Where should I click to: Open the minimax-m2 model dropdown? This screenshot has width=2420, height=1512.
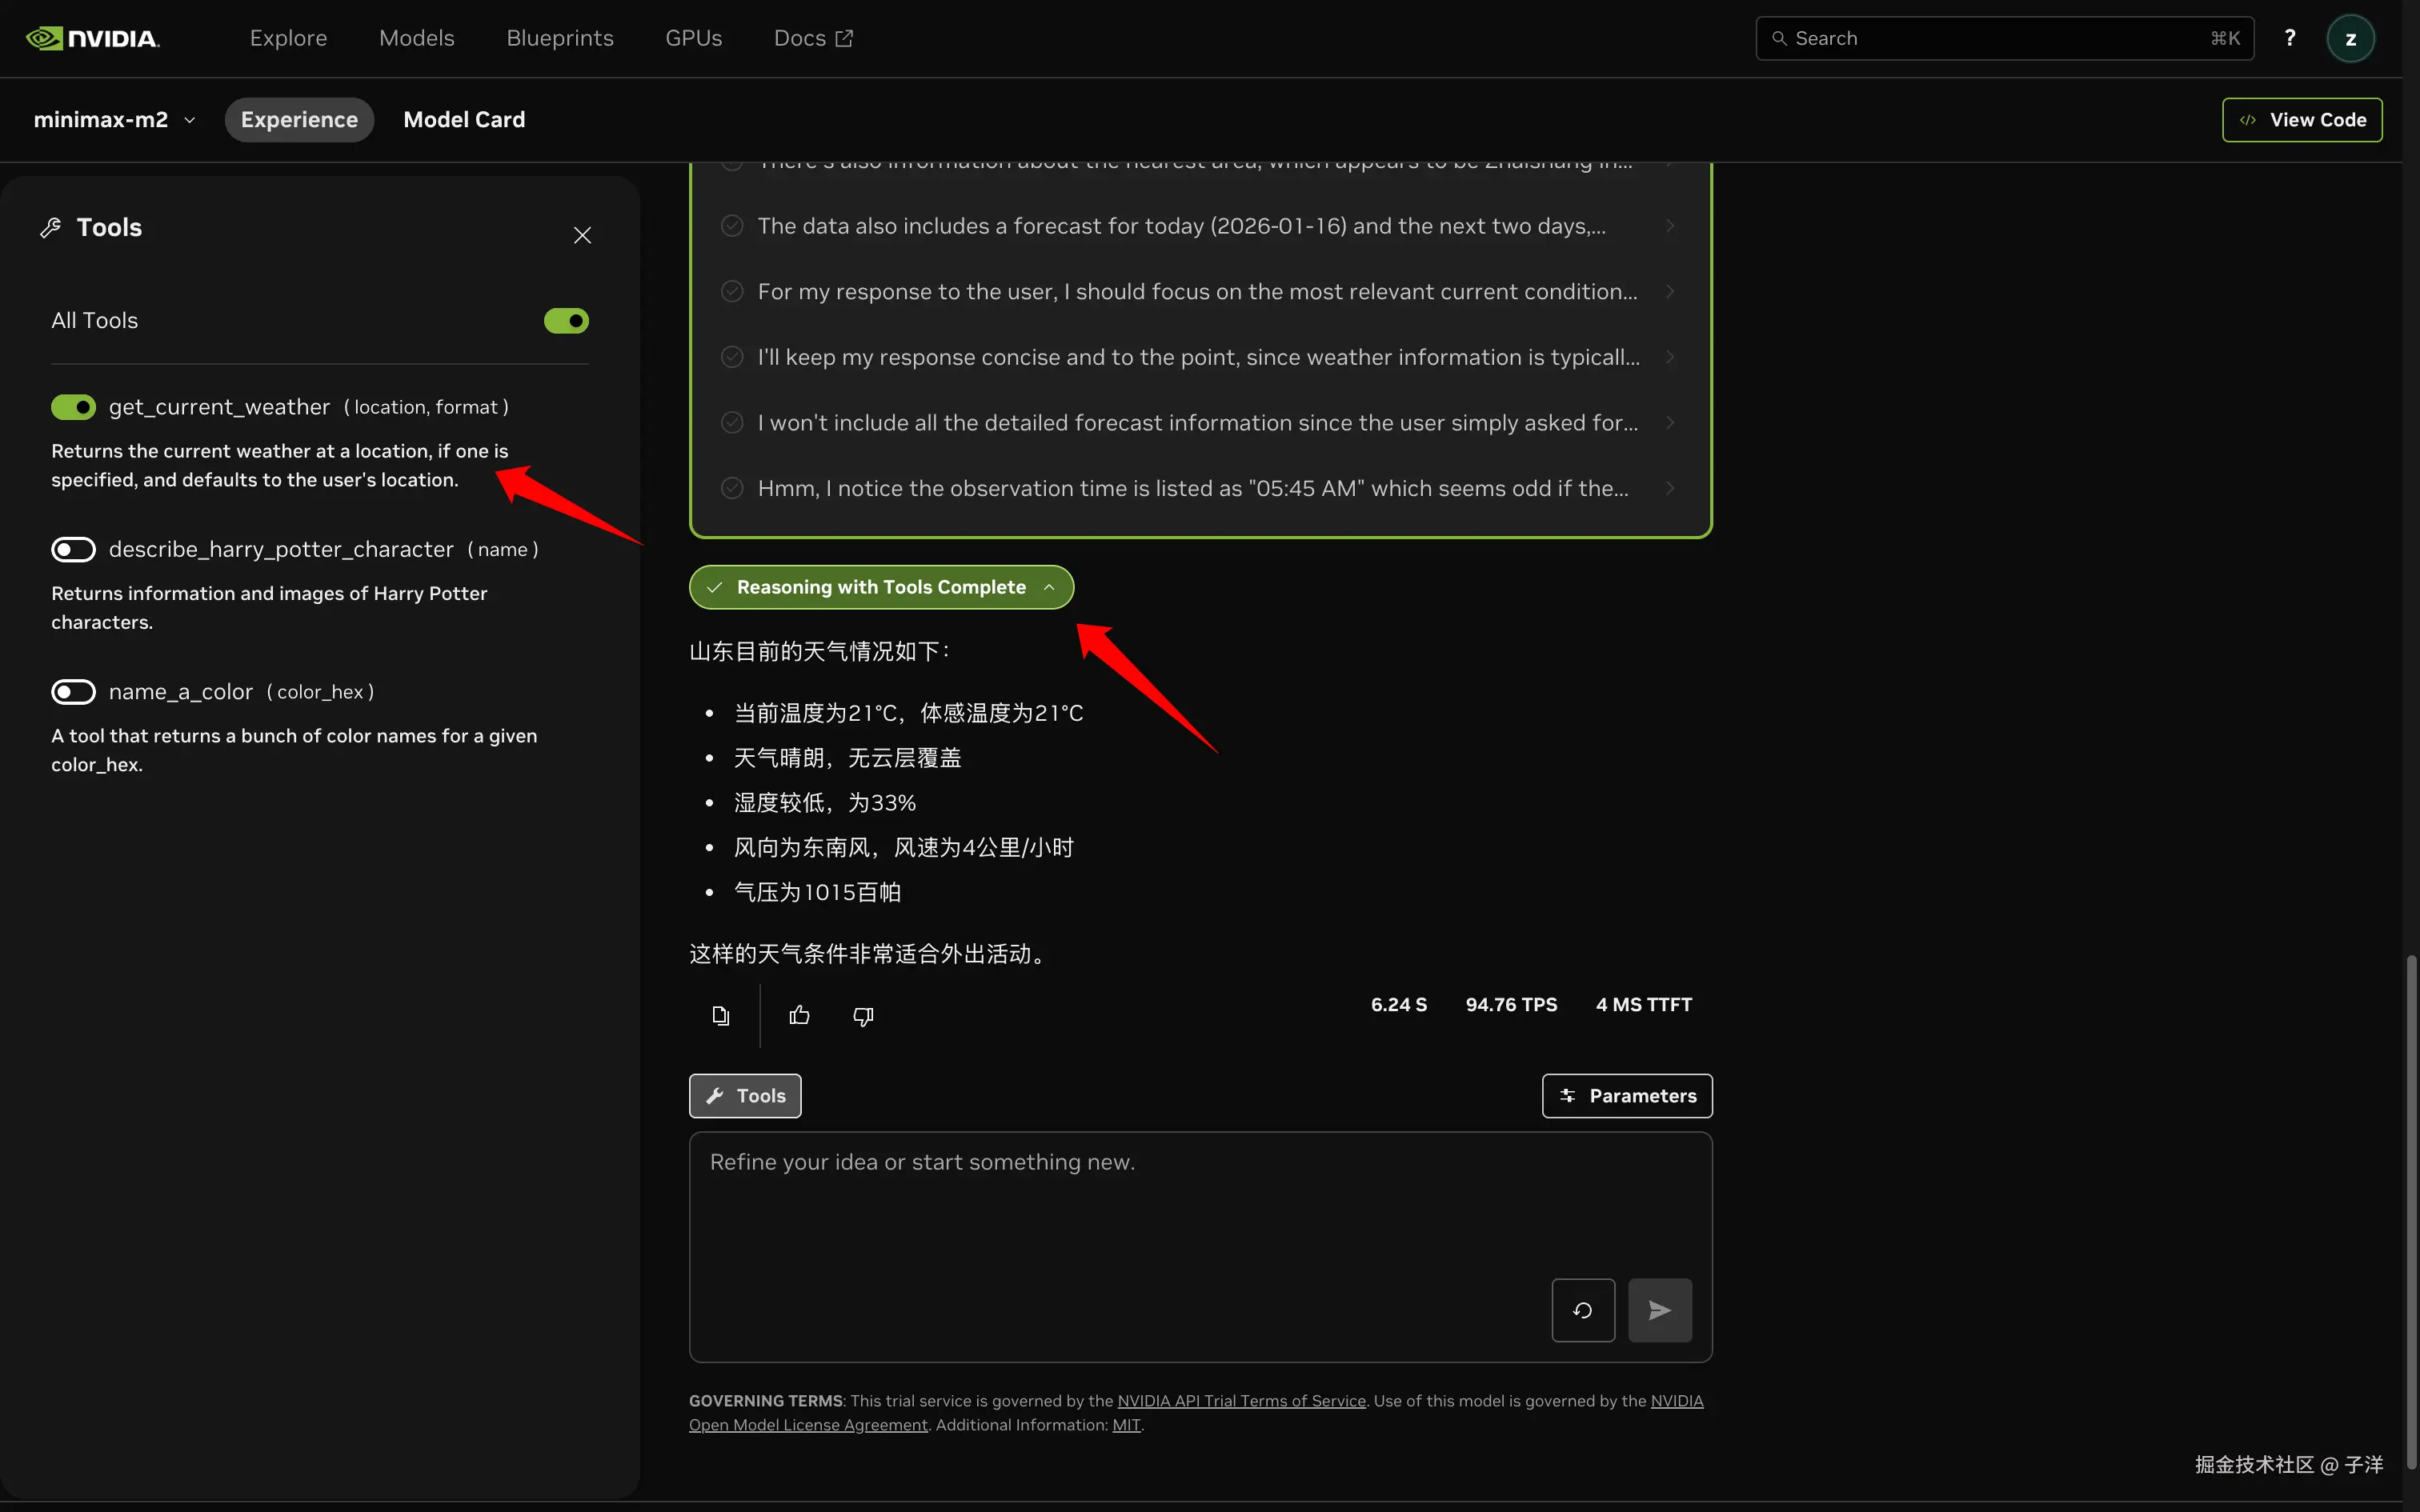115,120
